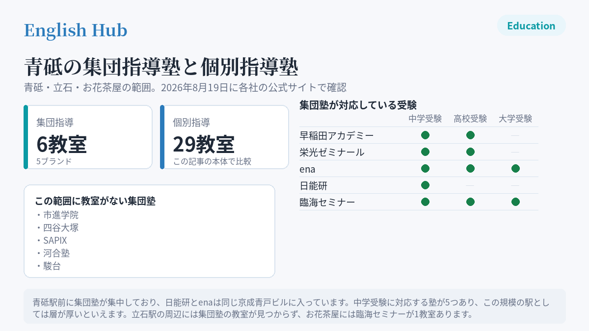Click the heading 集団塾が対応している受験
Viewport: 589px width, 331px height.
coord(358,104)
